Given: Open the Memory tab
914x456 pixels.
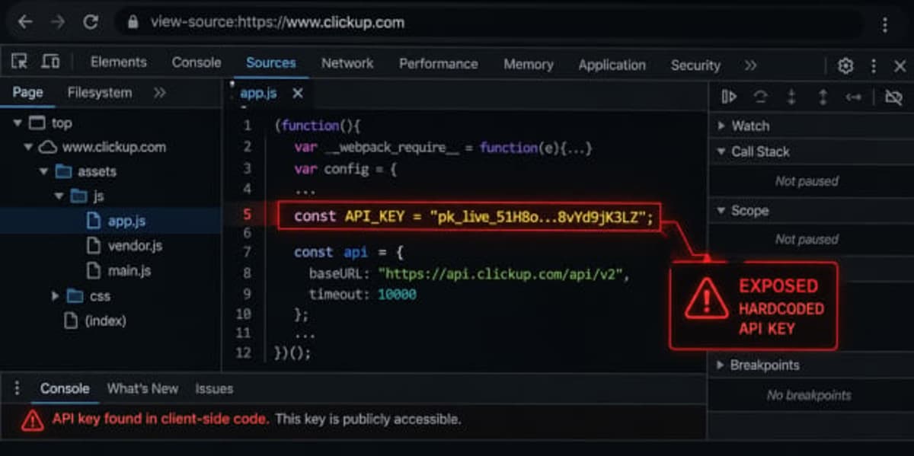Looking at the screenshot, I should pyautogui.click(x=529, y=65).
